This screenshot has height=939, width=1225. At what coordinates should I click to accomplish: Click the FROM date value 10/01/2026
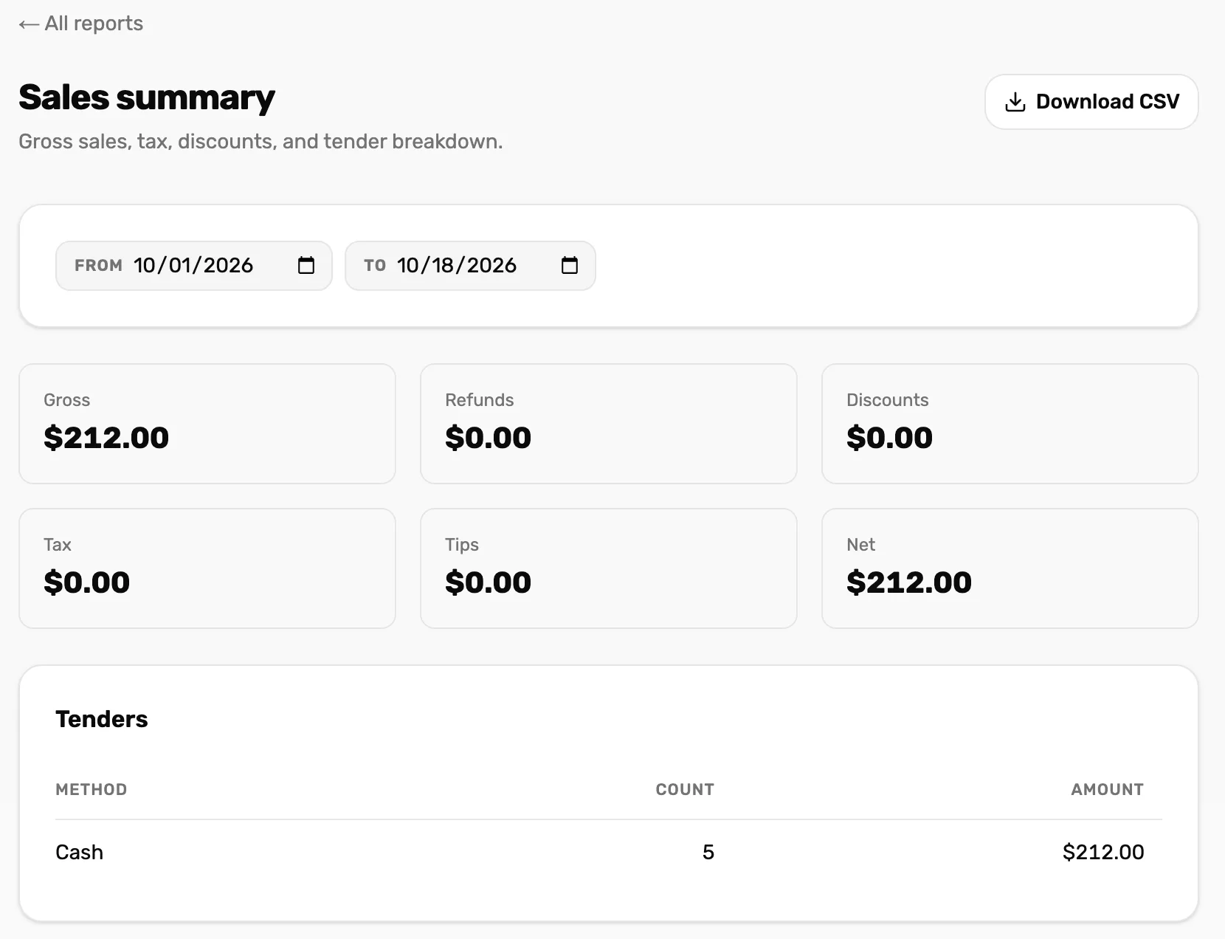click(x=193, y=266)
